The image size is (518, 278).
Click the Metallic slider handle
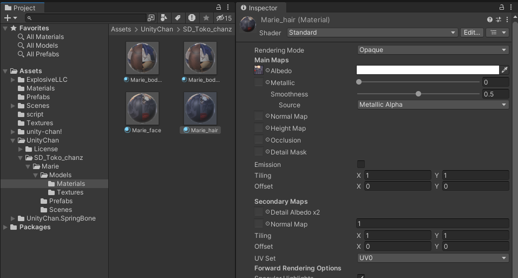coord(359,82)
